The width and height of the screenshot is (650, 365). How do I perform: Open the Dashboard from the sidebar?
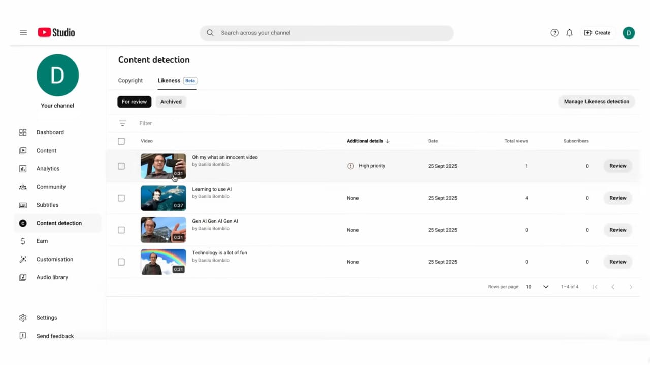click(x=50, y=132)
